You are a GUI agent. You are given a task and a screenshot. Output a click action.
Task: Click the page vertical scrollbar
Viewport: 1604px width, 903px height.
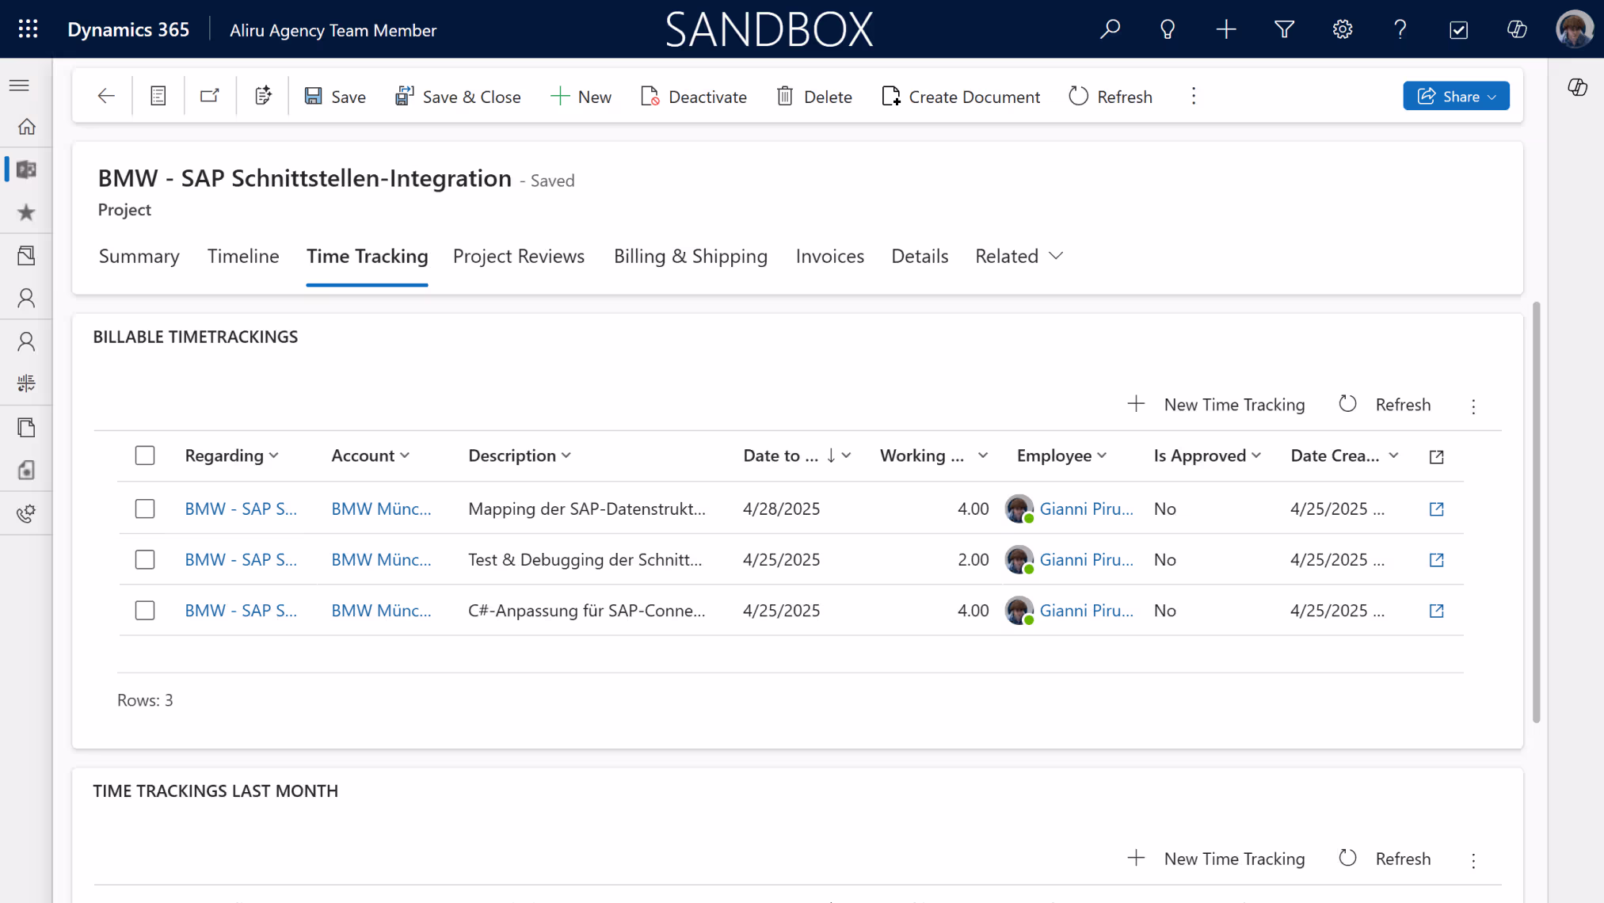(1536, 512)
